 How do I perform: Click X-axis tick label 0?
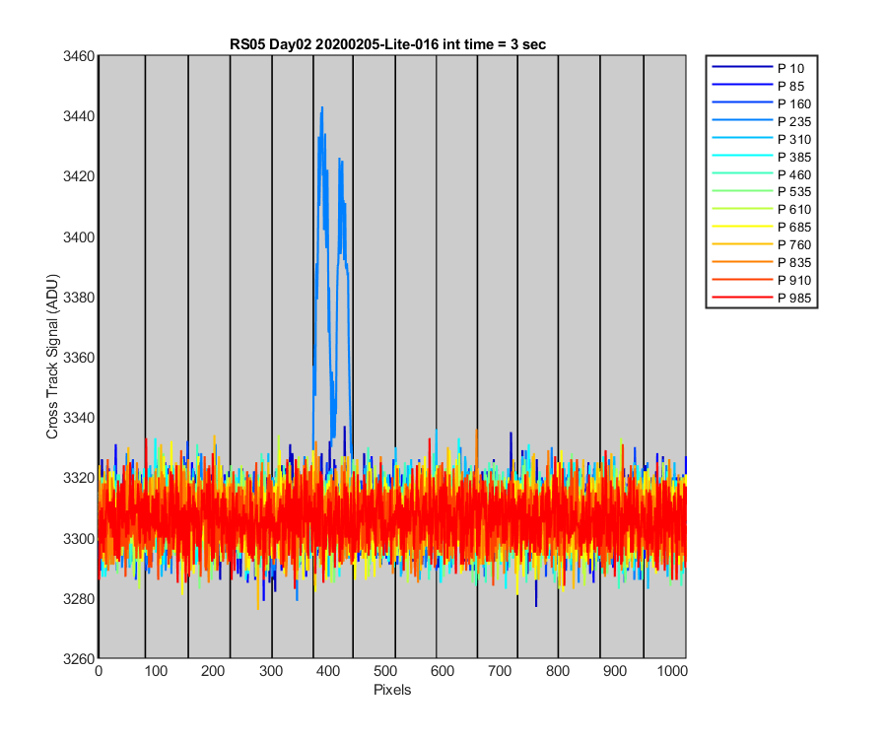pyautogui.click(x=99, y=671)
